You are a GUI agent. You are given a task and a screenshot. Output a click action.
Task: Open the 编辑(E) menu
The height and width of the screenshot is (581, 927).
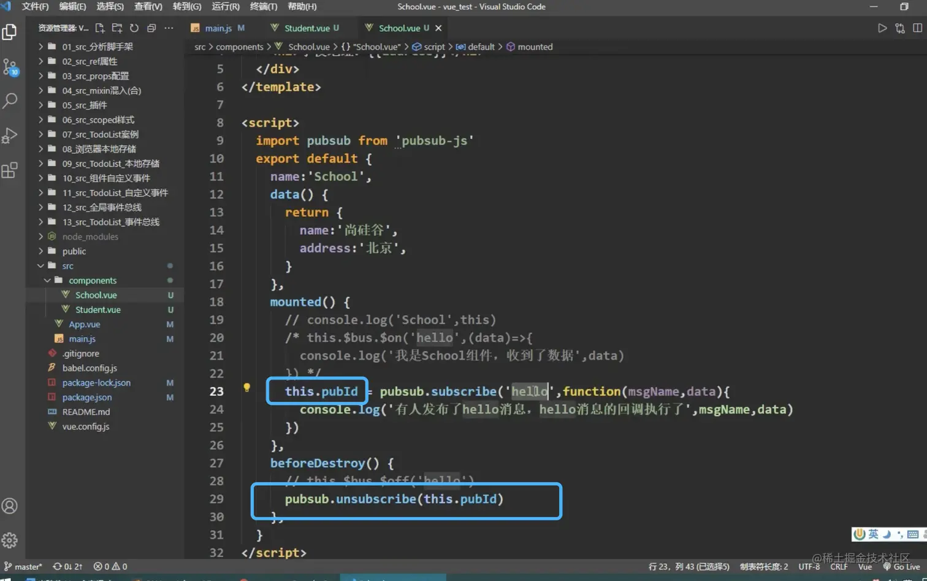[72, 6]
